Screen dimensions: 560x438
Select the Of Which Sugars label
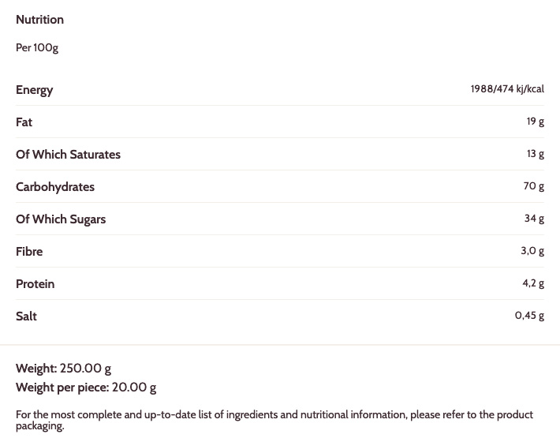tap(61, 219)
